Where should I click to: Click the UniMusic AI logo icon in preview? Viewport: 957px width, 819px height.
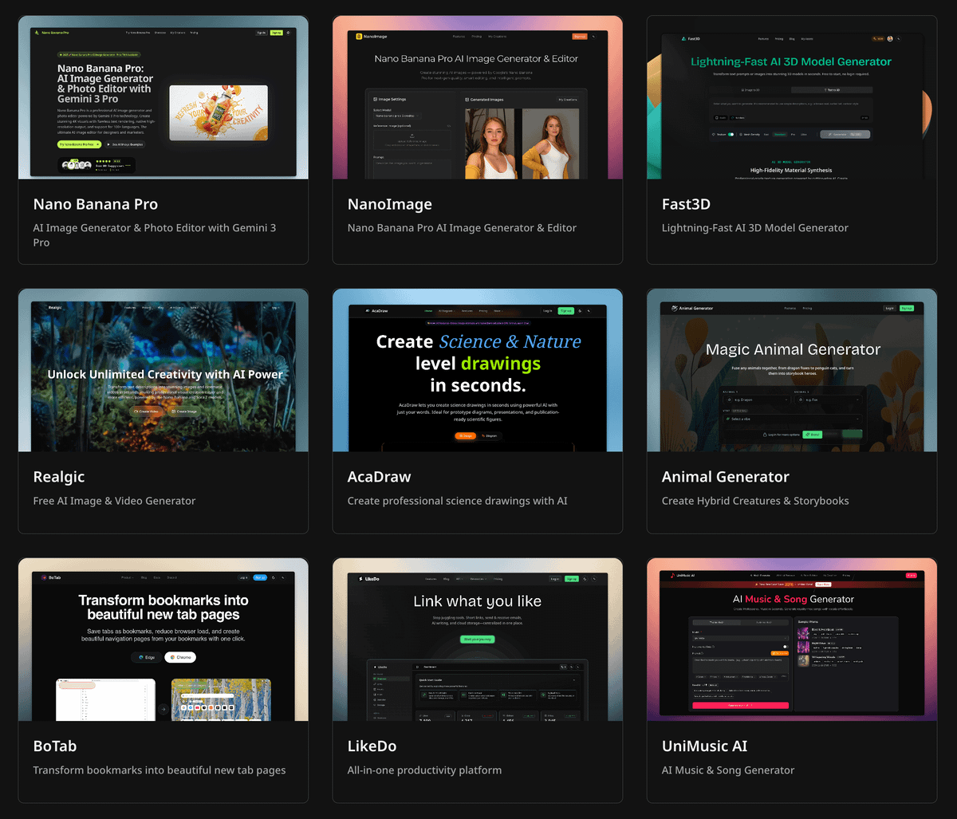pos(672,575)
